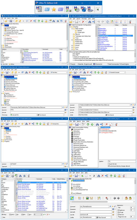This screenshot has height=220, width=137.
Task: Expand 'Button bar' node in Configuration Editor tree
Action: coord(72,40)
